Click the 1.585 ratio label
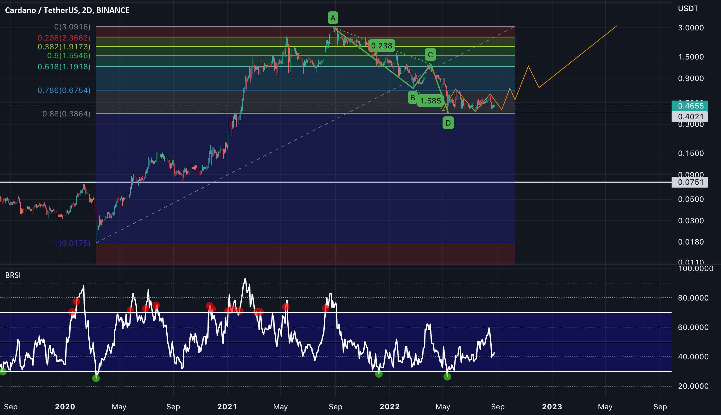The image size is (721, 415). coord(431,101)
